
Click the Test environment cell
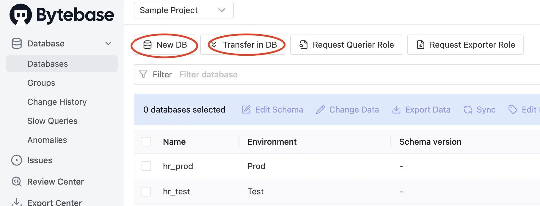pos(256,191)
